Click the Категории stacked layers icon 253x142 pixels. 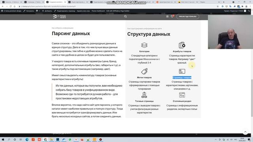click(x=144, y=45)
